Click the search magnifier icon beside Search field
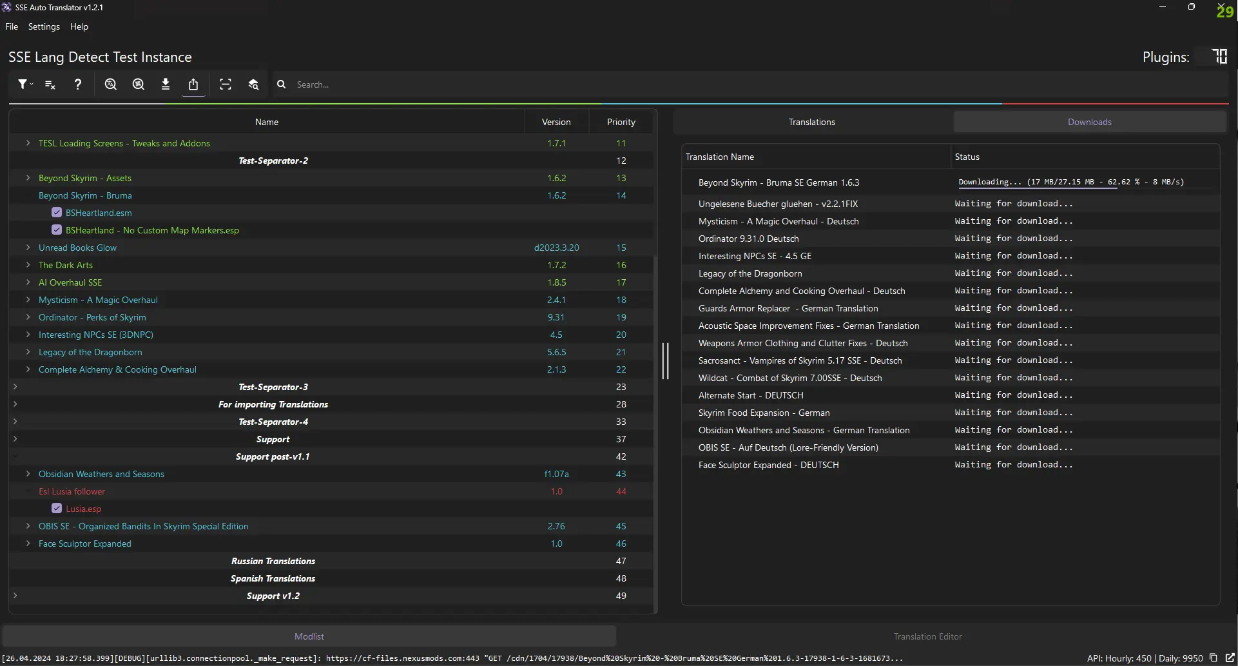 coord(282,84)
